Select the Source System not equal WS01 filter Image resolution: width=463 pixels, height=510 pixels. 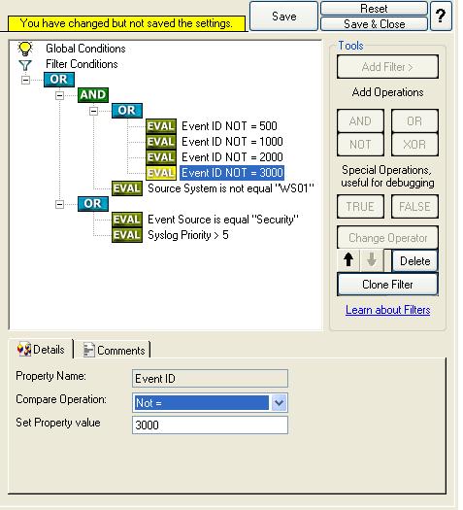pyautogui.click(x=231, y=188)
